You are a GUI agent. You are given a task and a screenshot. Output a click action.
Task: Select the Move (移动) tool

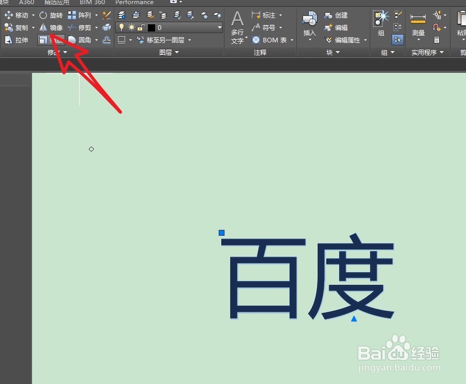17,15
